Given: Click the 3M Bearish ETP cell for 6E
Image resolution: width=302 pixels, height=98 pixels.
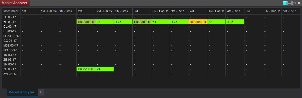Looking at the screenshot, I should [x=142, y=22].
